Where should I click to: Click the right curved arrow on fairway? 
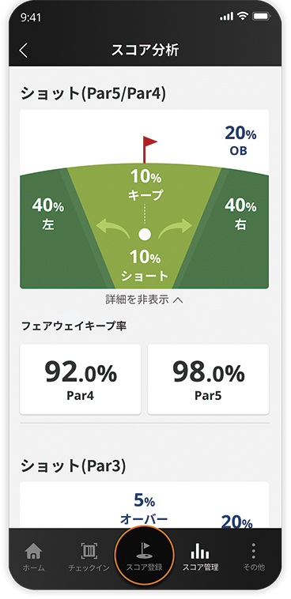pyautogui.click(x=176, y=228)
